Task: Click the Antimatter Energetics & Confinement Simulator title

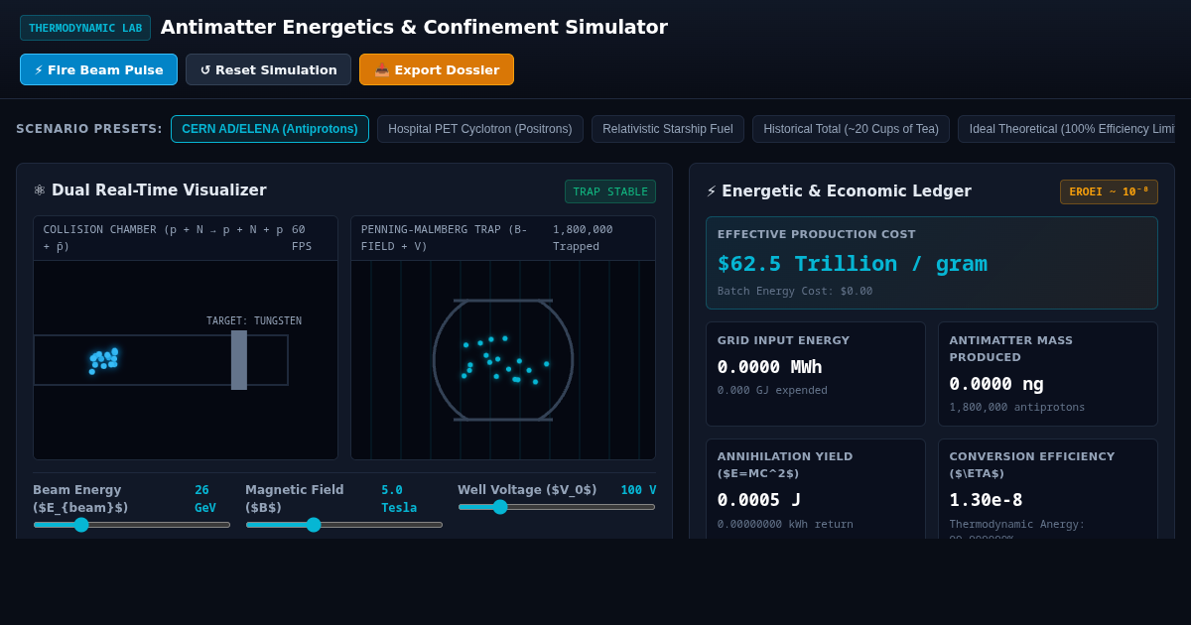Action: pos(414,27)
